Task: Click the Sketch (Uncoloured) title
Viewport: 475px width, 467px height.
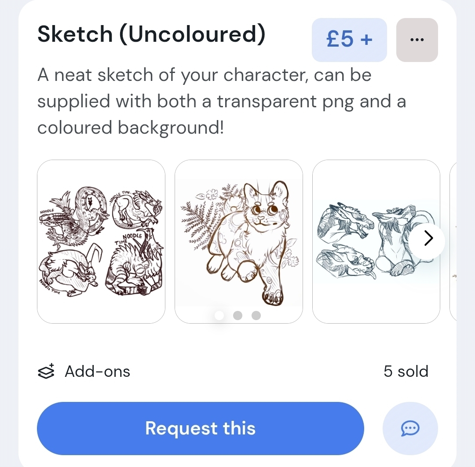Action: [x=151, y=34]
